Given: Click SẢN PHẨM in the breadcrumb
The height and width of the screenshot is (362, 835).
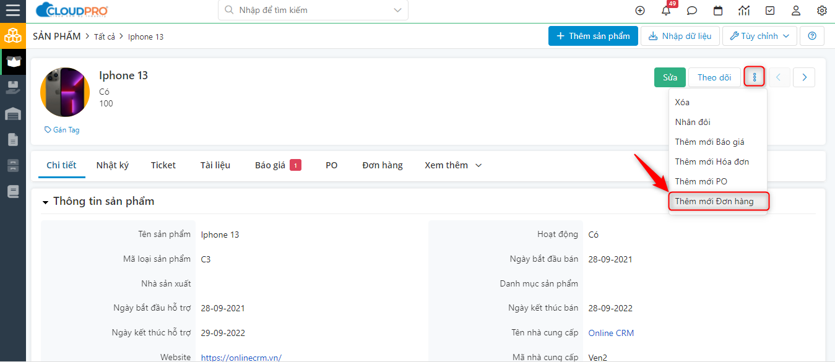Looking at the screenshot, I should pos(57,36).
